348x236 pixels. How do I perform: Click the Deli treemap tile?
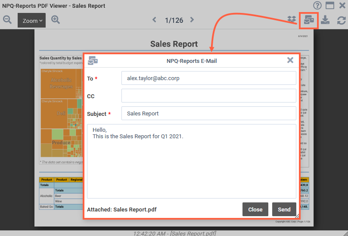coord(54,114)
